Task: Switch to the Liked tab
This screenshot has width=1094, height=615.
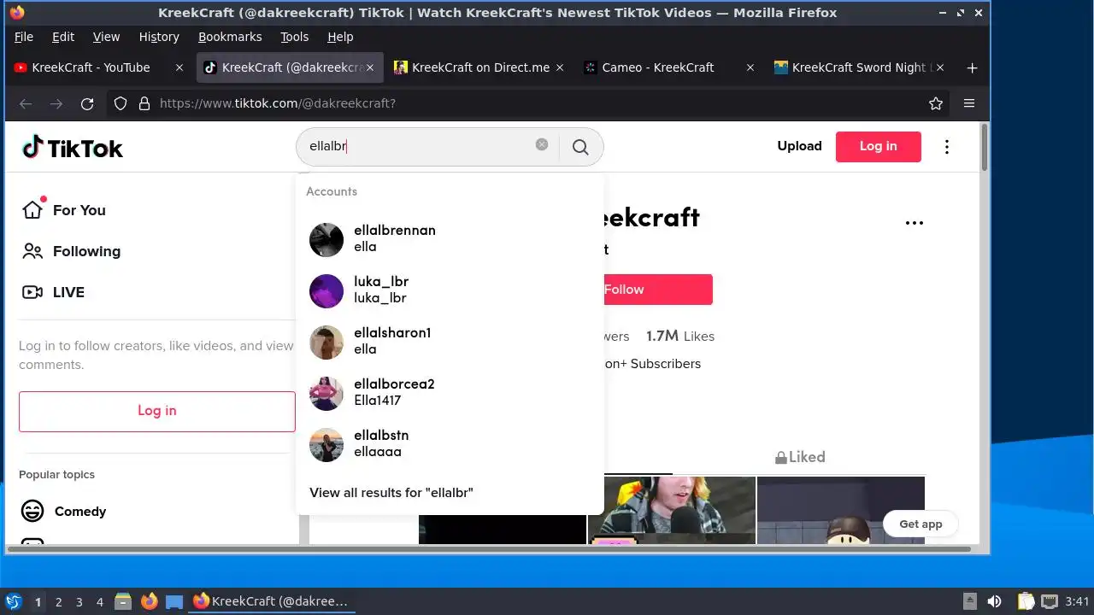Action: (x=800, y=457)
